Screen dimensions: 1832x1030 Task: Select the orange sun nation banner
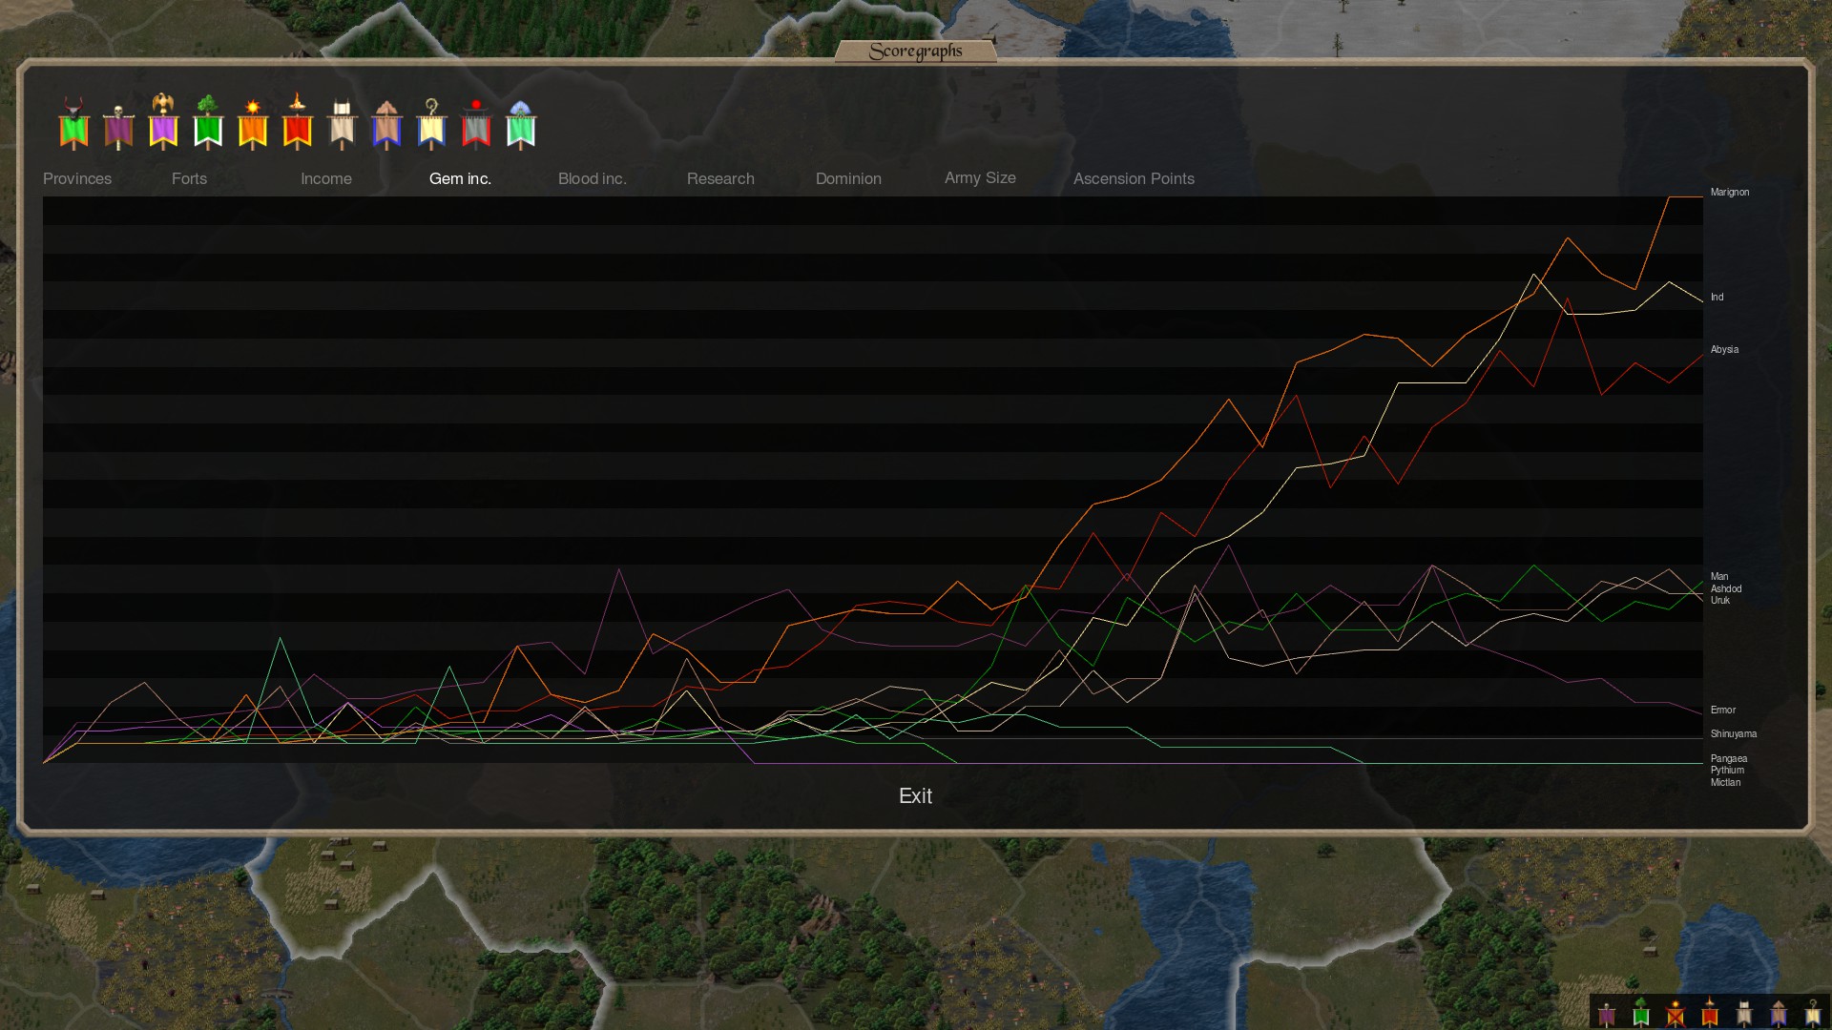[253, 126]
